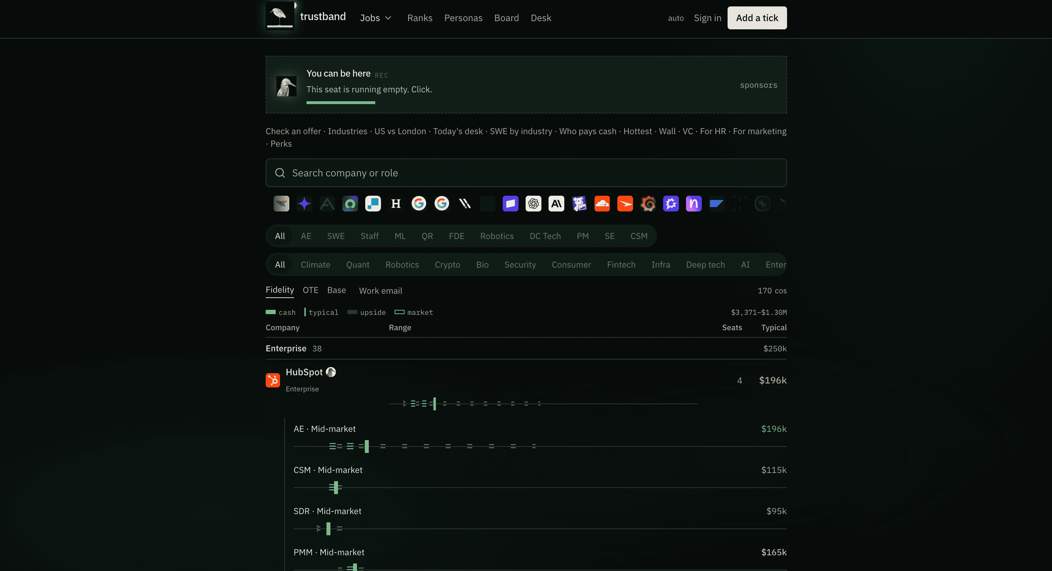Click the Add a tick button
The height and width of the screenshot is (571, 1052).
pyautogui.click(x=757, y=18)
